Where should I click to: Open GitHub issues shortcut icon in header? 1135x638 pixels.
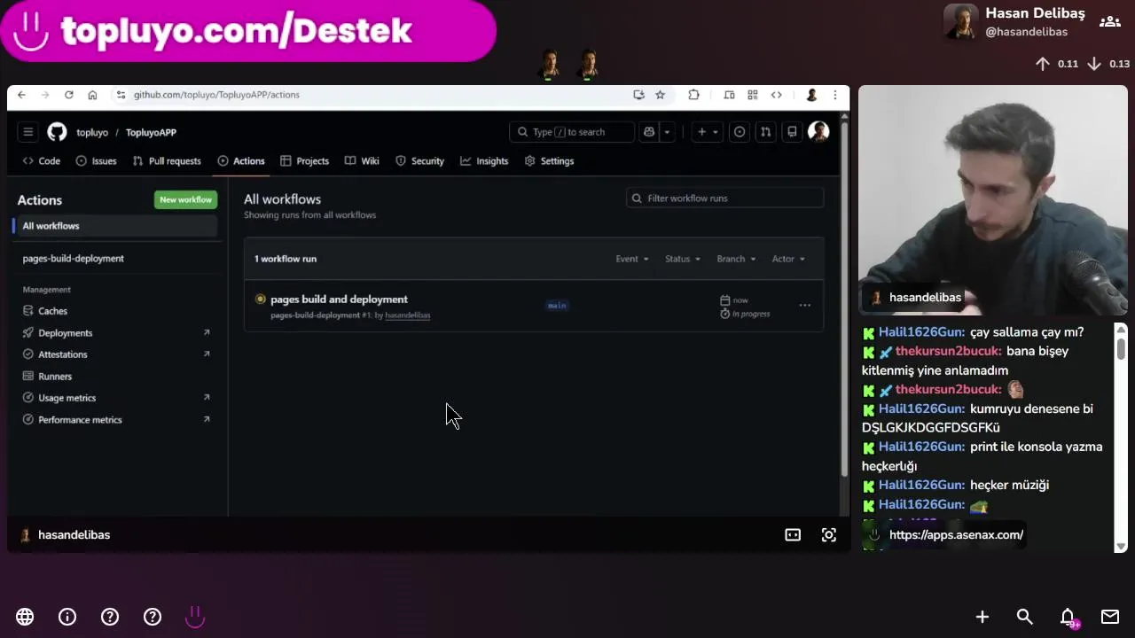click(740, 132)
